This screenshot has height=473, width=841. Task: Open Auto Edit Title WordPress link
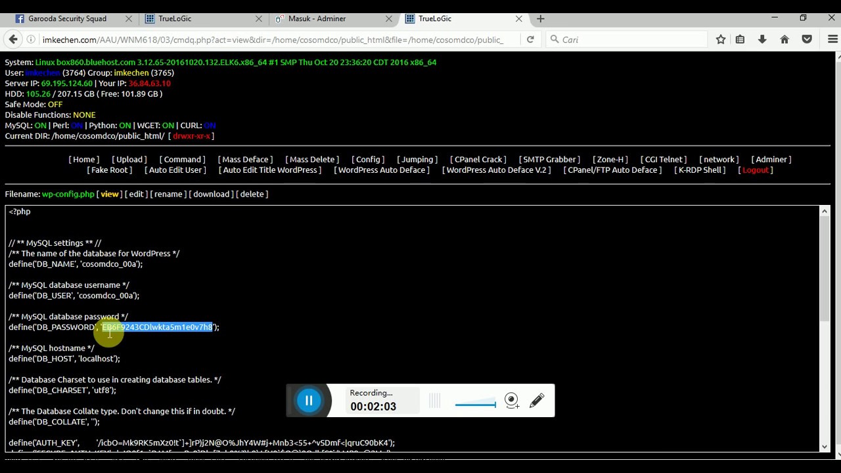coord(270,170)
